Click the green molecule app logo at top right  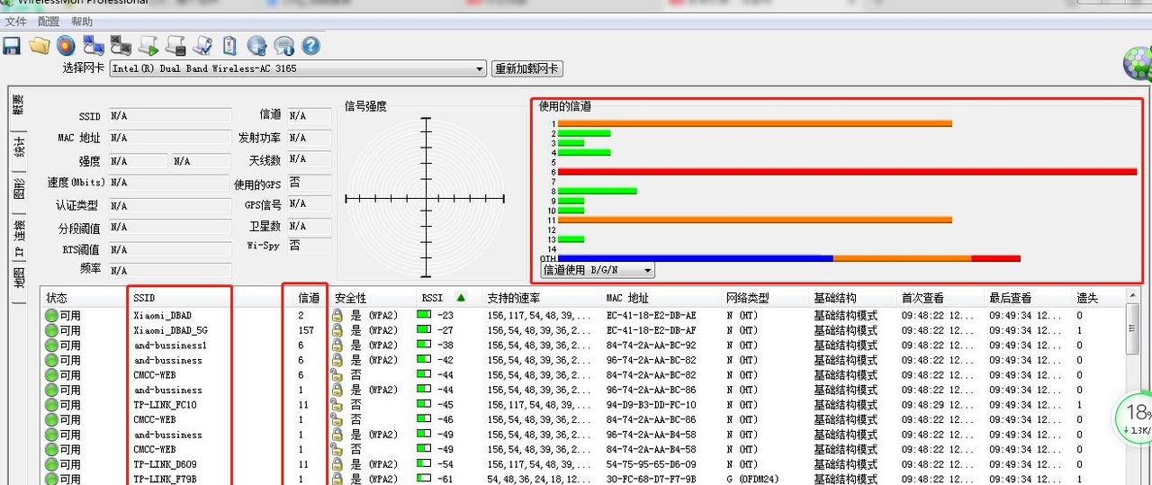1138,63
